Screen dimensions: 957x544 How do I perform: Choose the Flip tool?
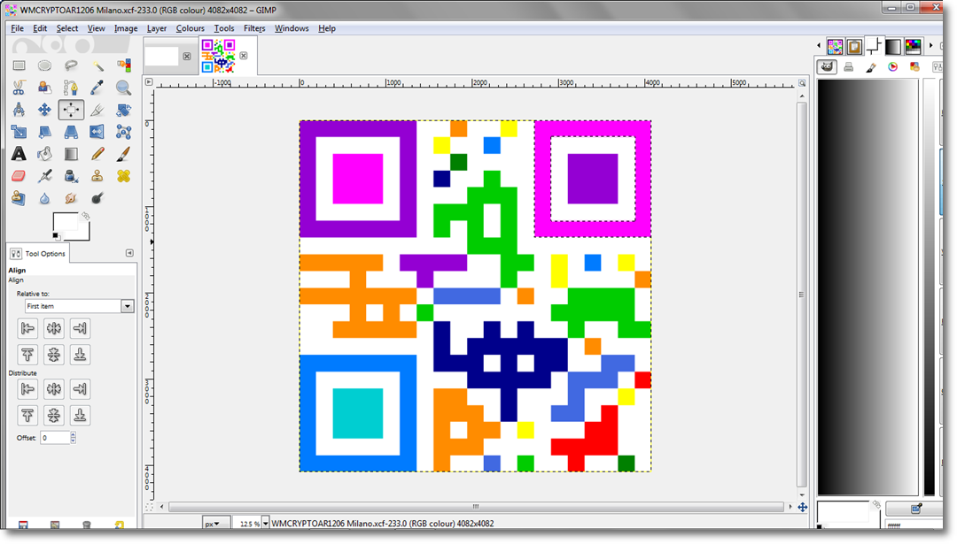tap(97, 132)
